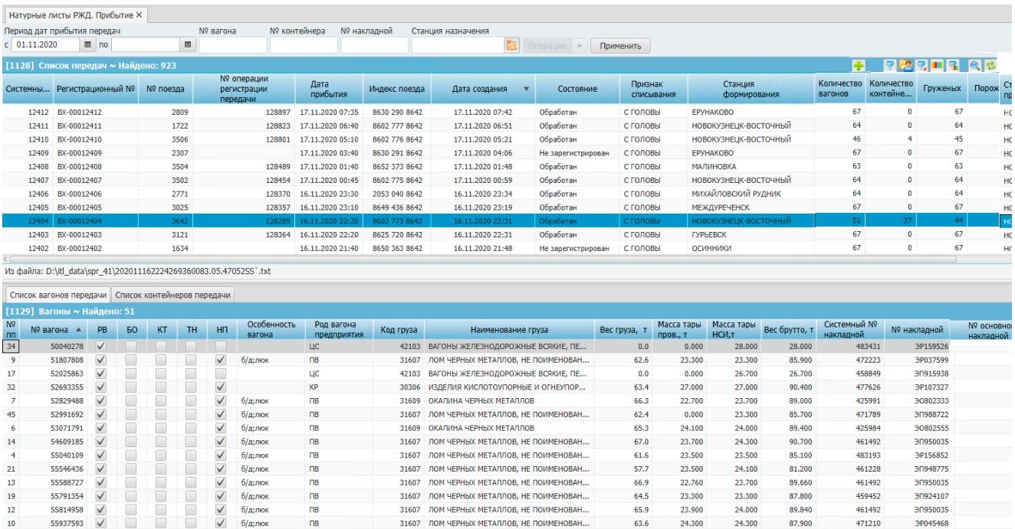Clear filter with funnel red-cross icon
Viewport: 1015px width, 529px height.
[x=920, y=66]
